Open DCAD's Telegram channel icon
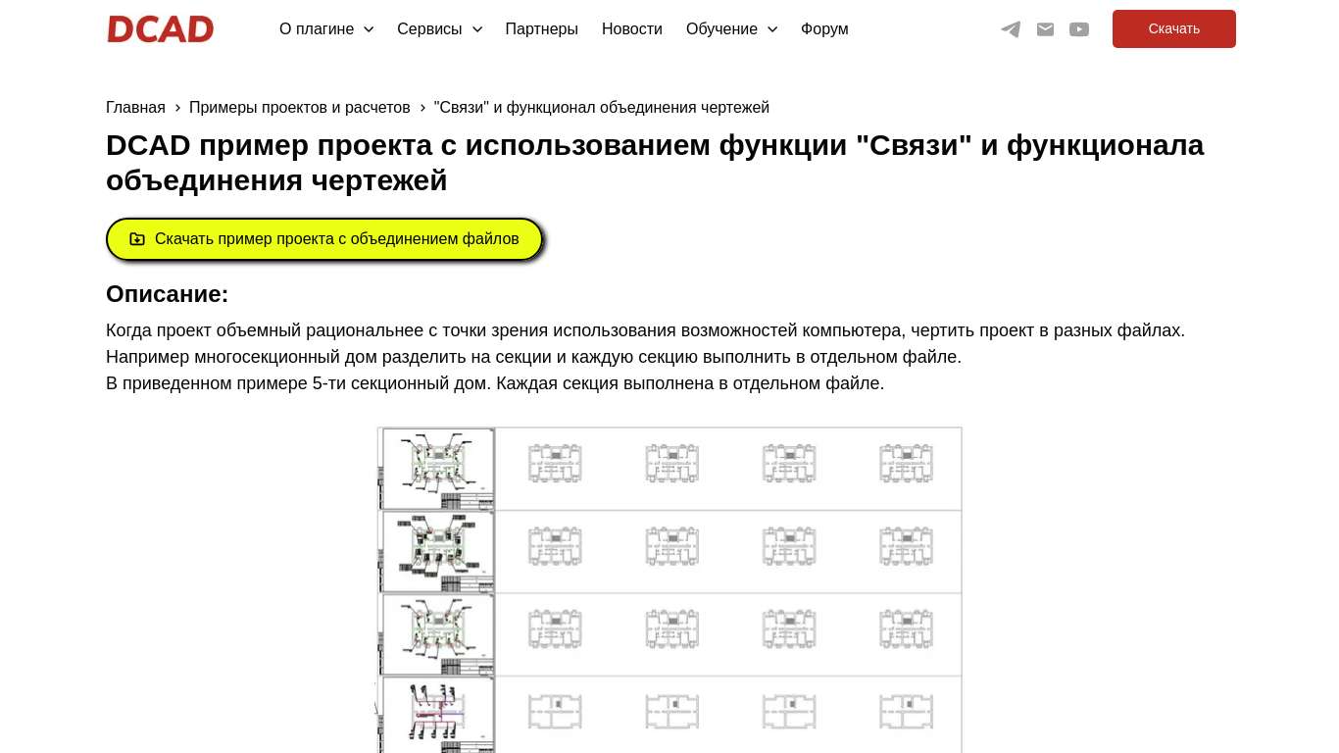Screen dimensions: 1339x753 pyautogui.click(x=1011, y=29)
